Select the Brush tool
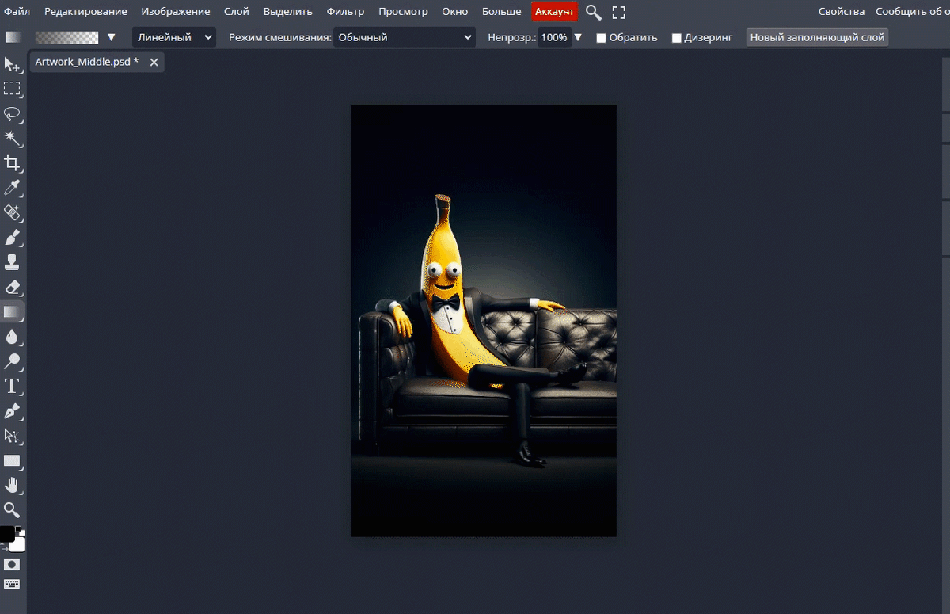Screen dimensions: 950x614 tap(12, 237)
